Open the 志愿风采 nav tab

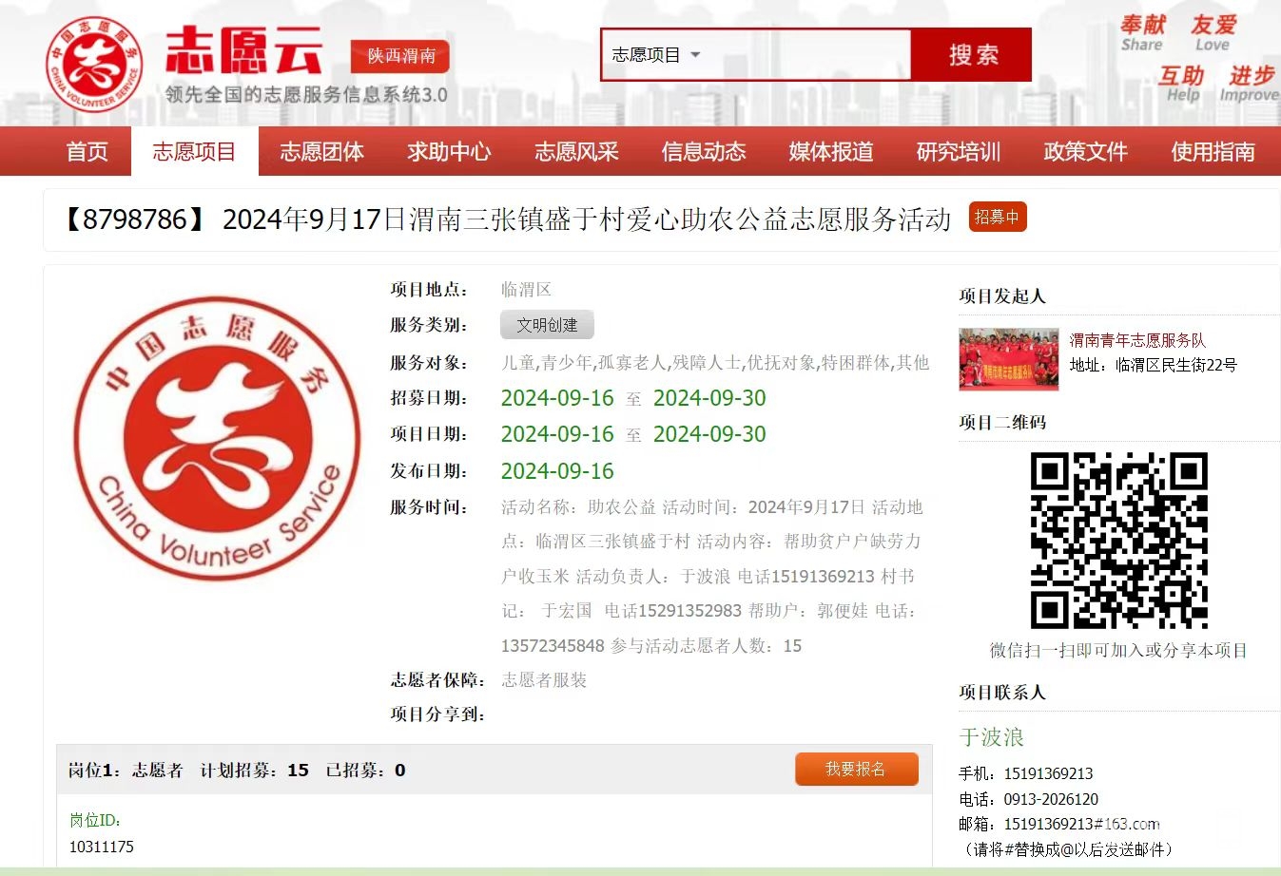coord(576,152)
